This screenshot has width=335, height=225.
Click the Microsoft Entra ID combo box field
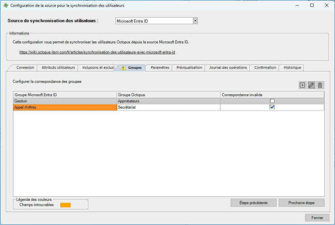[154, 21]
